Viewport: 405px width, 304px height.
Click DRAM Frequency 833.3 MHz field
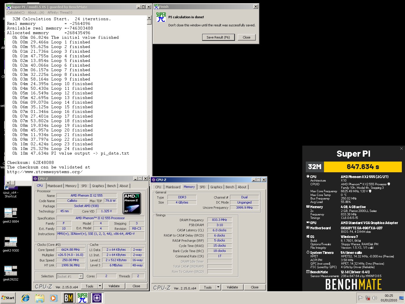(220, 220)
